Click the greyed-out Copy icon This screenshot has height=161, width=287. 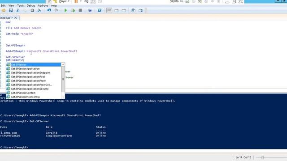25,10
